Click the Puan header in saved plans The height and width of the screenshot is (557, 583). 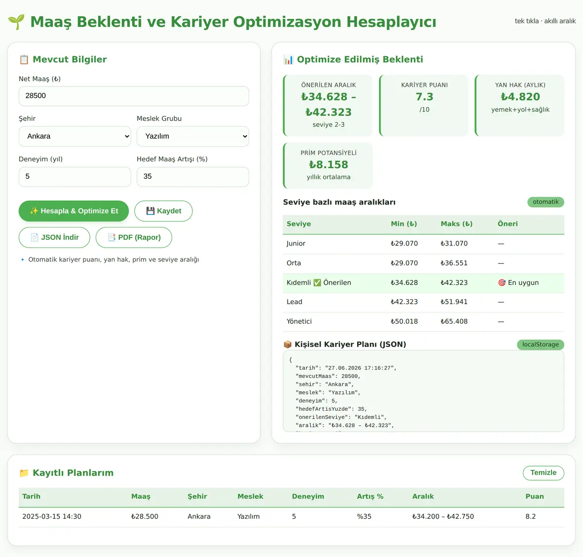(x=534, y=497)
